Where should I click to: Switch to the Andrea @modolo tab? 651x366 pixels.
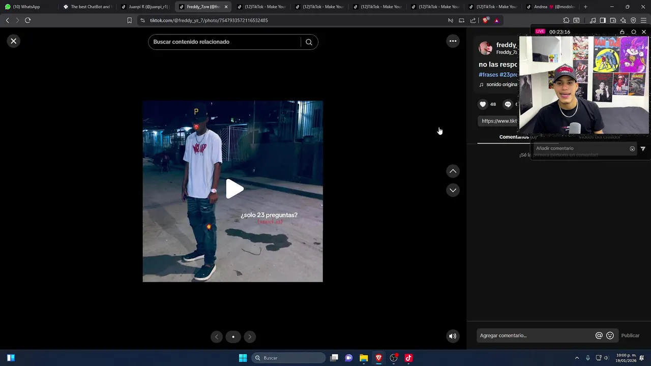[x=551, y=7]
